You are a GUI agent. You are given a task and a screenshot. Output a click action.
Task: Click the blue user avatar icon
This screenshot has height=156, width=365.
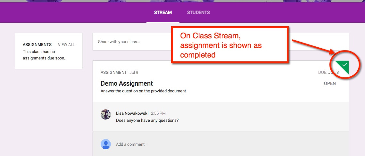click(106, 144)
